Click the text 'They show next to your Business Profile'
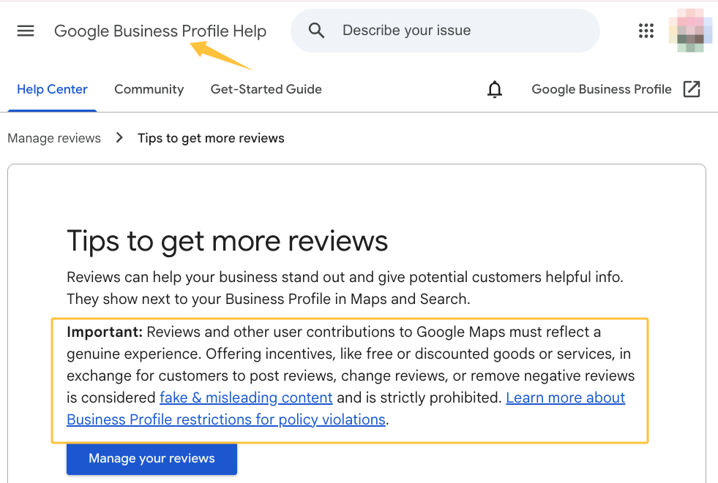718x483 pixels. (x=199, y=299)
